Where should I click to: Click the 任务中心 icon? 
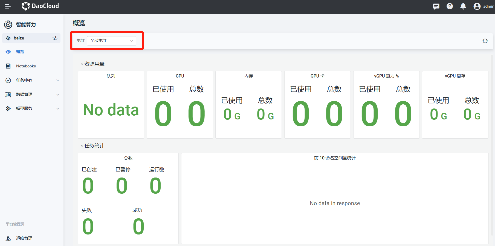(8, 80)
